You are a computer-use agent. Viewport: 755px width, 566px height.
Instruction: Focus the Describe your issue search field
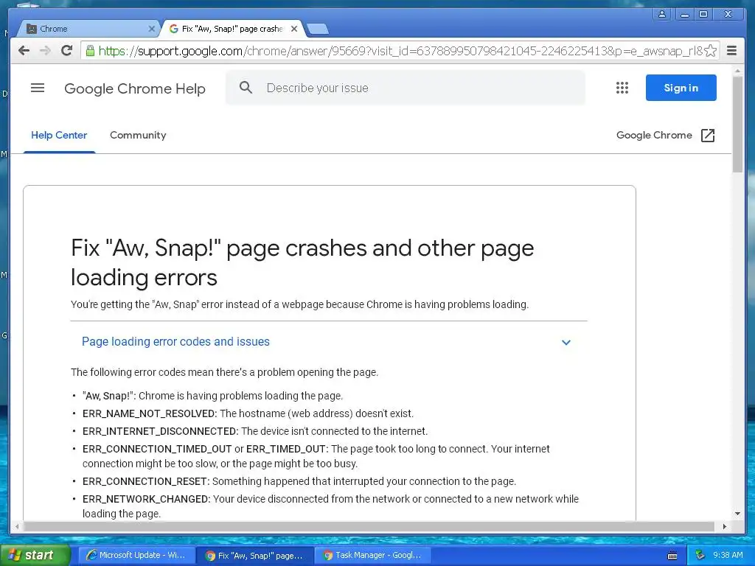[406, 88]
